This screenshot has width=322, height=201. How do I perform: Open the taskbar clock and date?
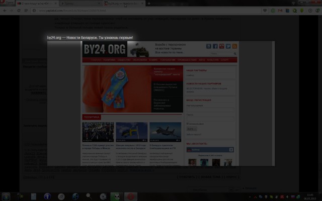click(x=310, y=196)
